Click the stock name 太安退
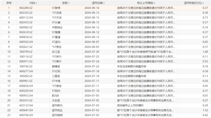Image resolution: width=211 pixels, height=118 pixels. [56, 100]
